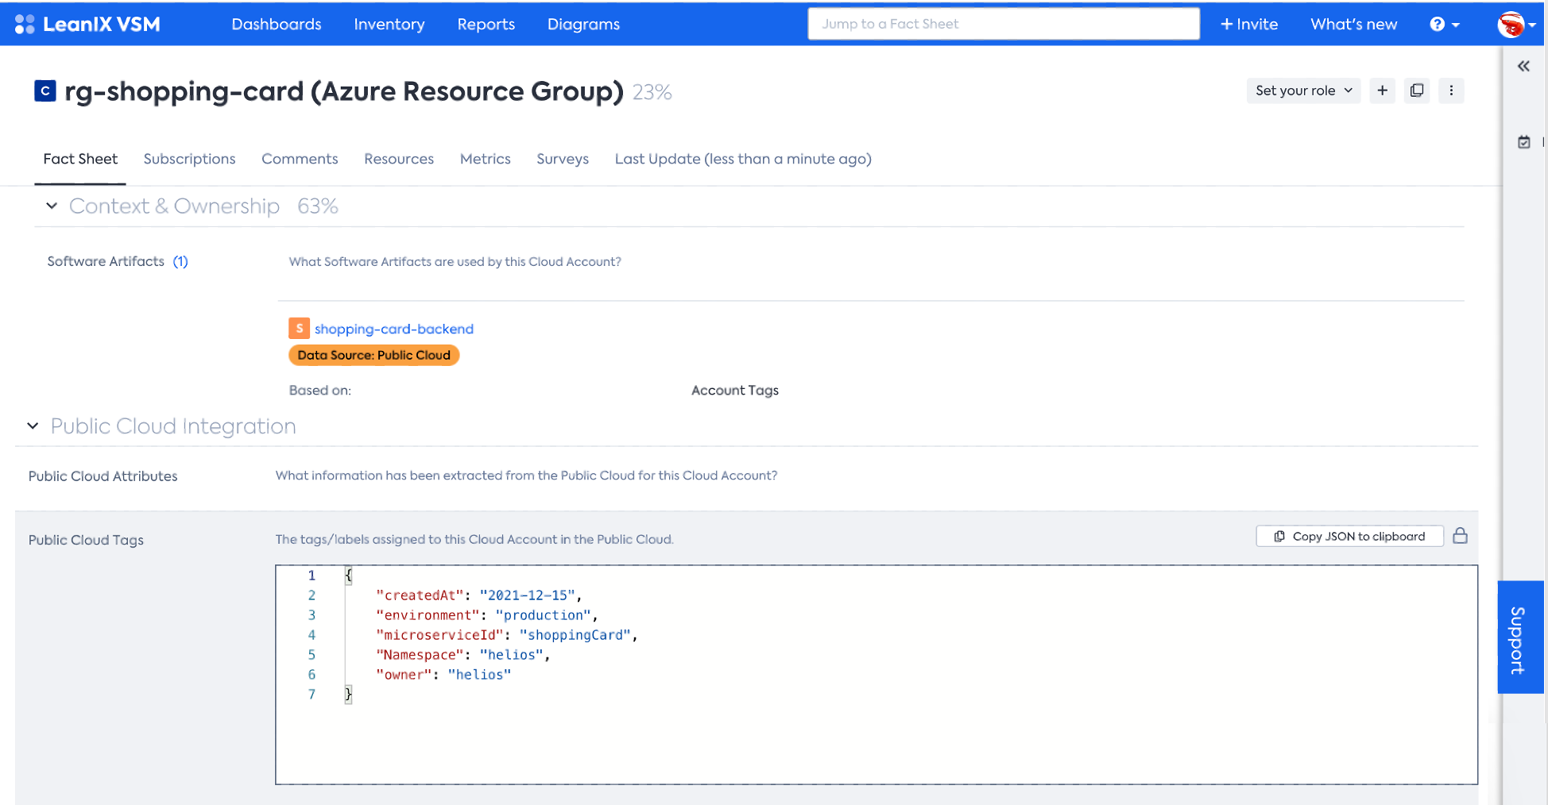1548x805 pixels.
Task: Click the Based on: label
Action: (320, 390)
